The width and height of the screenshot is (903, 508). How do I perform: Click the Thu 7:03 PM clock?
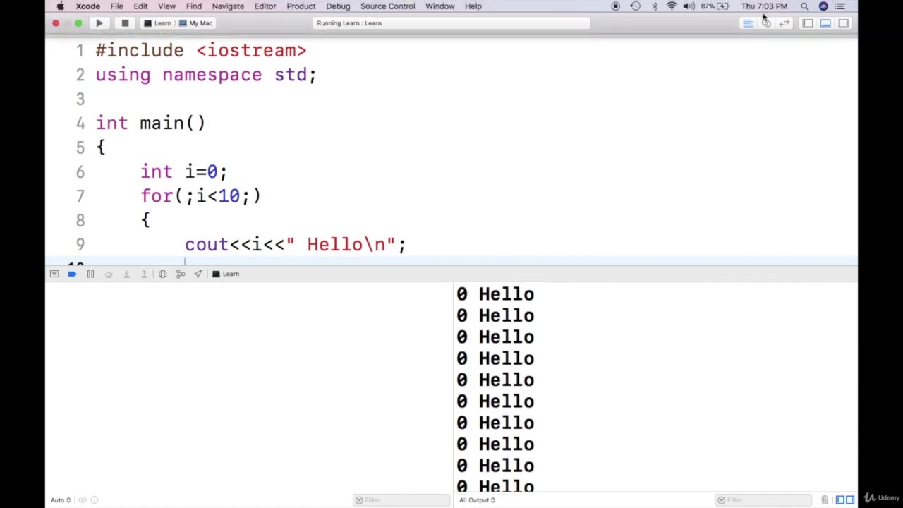pos(764,6)
